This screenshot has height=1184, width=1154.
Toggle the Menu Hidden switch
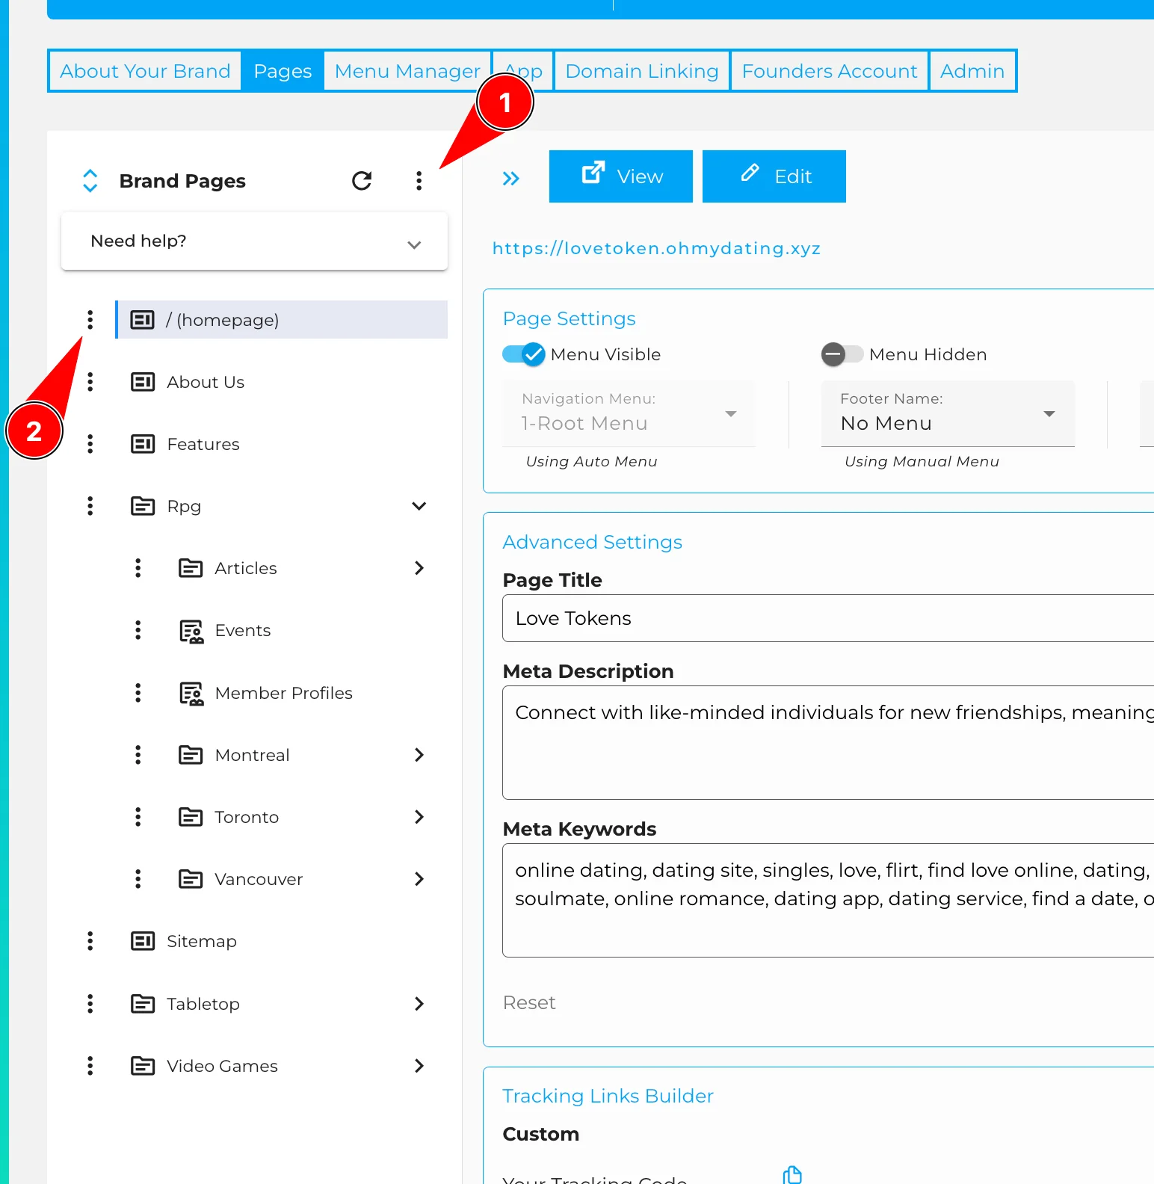pyautogui.click(x=842, y=354)
